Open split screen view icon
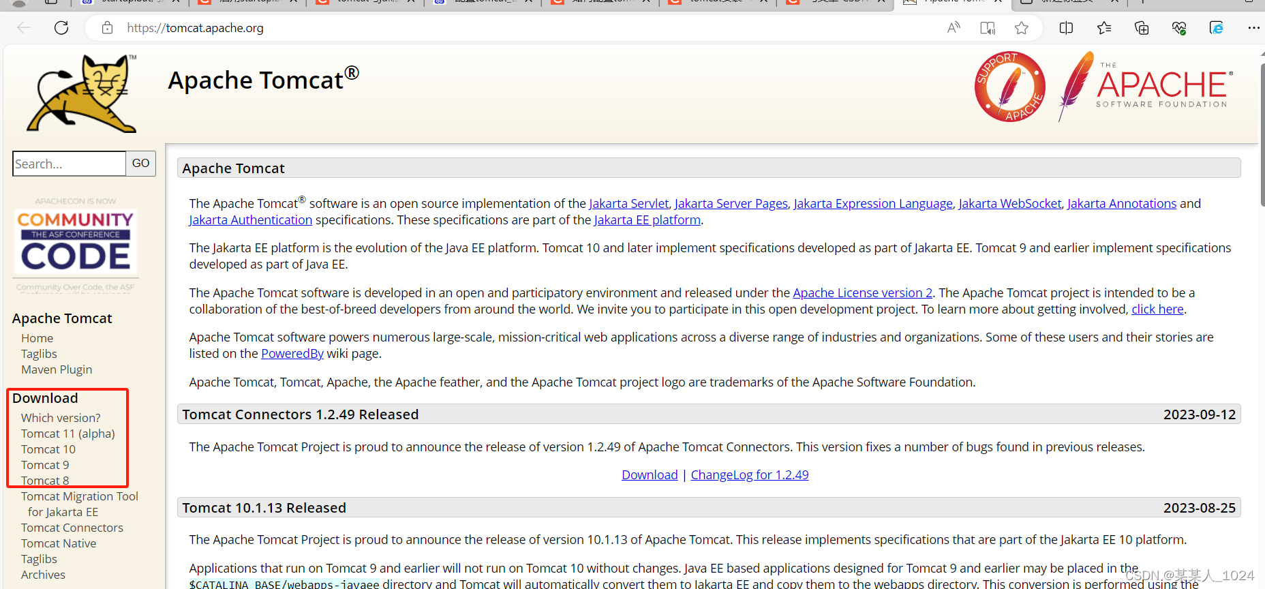Viewport: 1265px width, 589px height. point(1067,28)
